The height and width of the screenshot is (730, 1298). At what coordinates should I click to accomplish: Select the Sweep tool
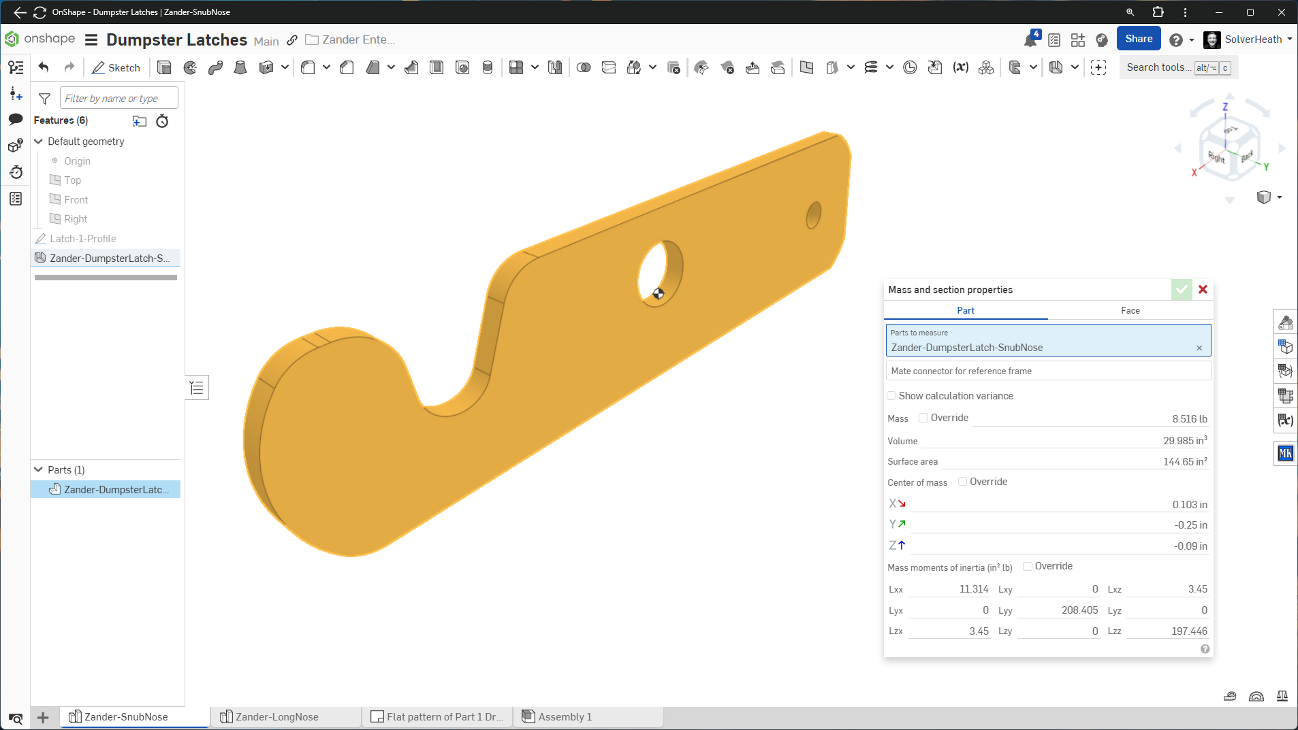pos(215,67)
